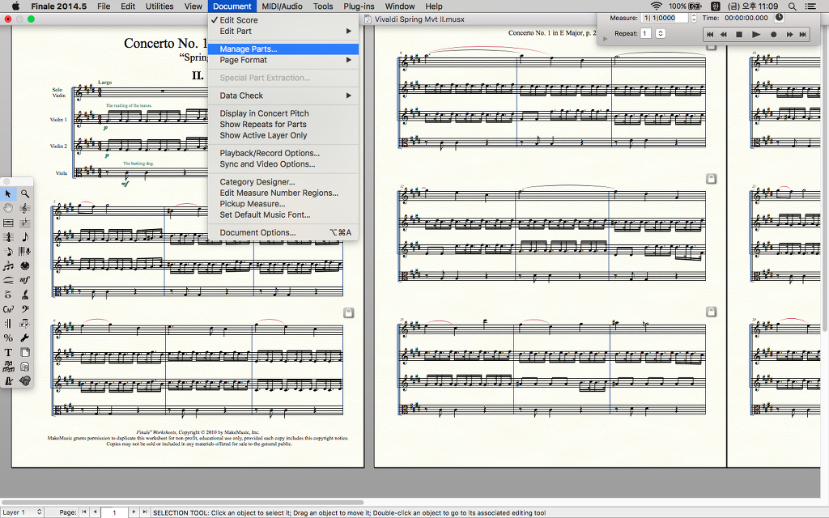Select the Clef bass clef tool
This screenshot has height=518, width=829.
tap(26, 309)
